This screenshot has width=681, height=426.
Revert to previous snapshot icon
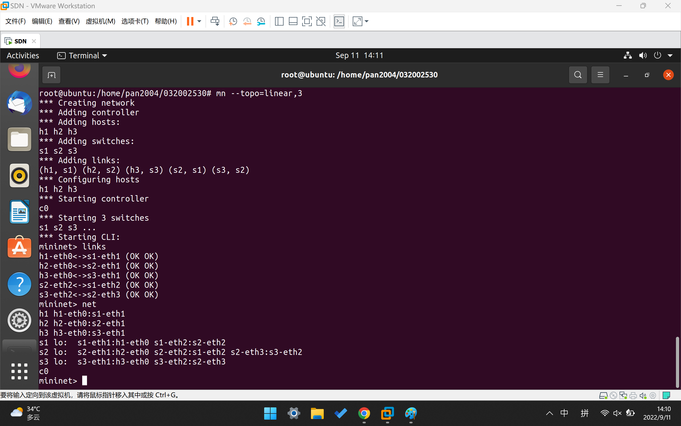coord(247,21)
